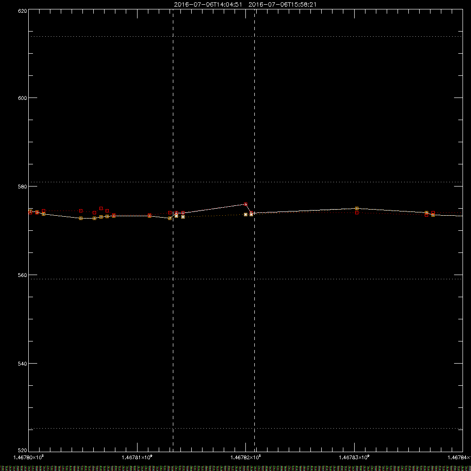Pick the red marker directly below the 1.46783×10⁹ yellow peak
The height and width of the screenshot is (471, 471).
click(357, 213)
